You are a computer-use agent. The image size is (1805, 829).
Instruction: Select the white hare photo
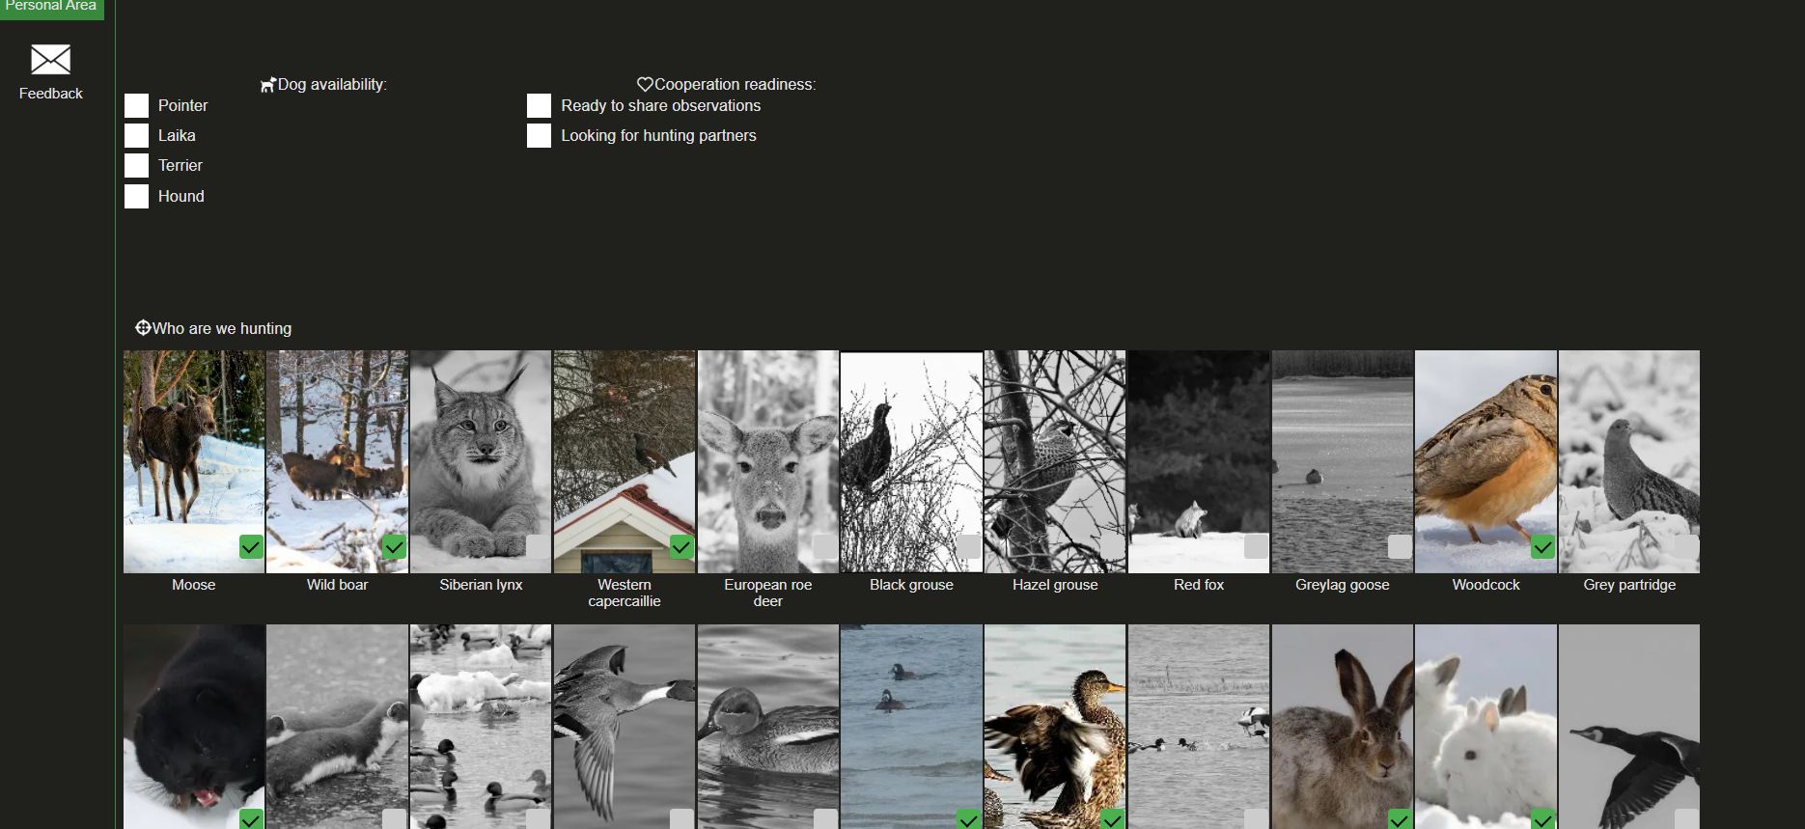(x=1486, y=727)
